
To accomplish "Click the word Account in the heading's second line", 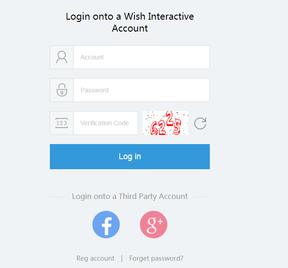I will pyautogui.click(x=130, y=28).
